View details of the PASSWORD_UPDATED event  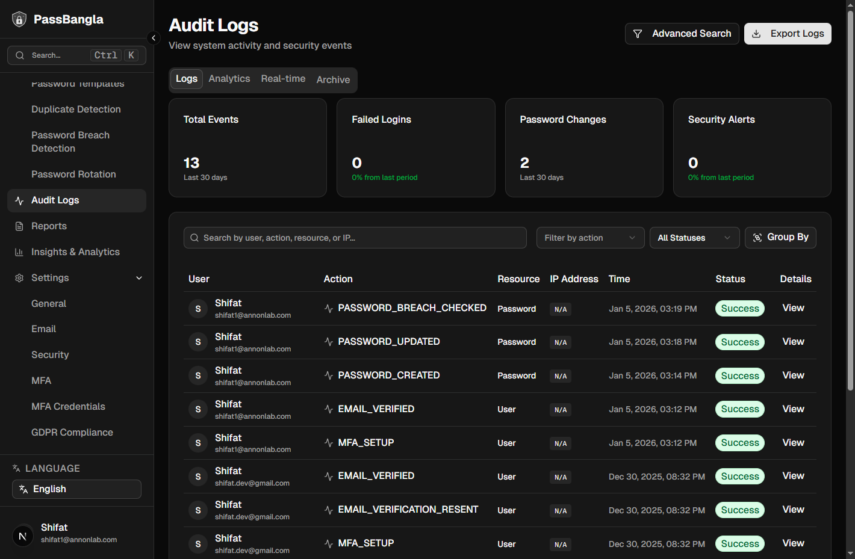[792, 341]
